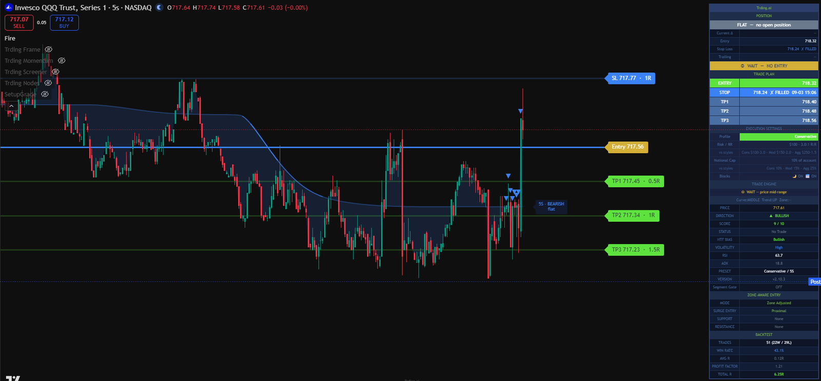Viewport: 821px width, 381px height.
Task: Click the 5S BEARISH flat chart tag
Action: tap(551, 206)
